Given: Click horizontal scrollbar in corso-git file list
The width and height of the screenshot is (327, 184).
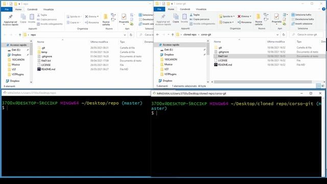Looking at the screenshot, I should [x=263, y=82].
